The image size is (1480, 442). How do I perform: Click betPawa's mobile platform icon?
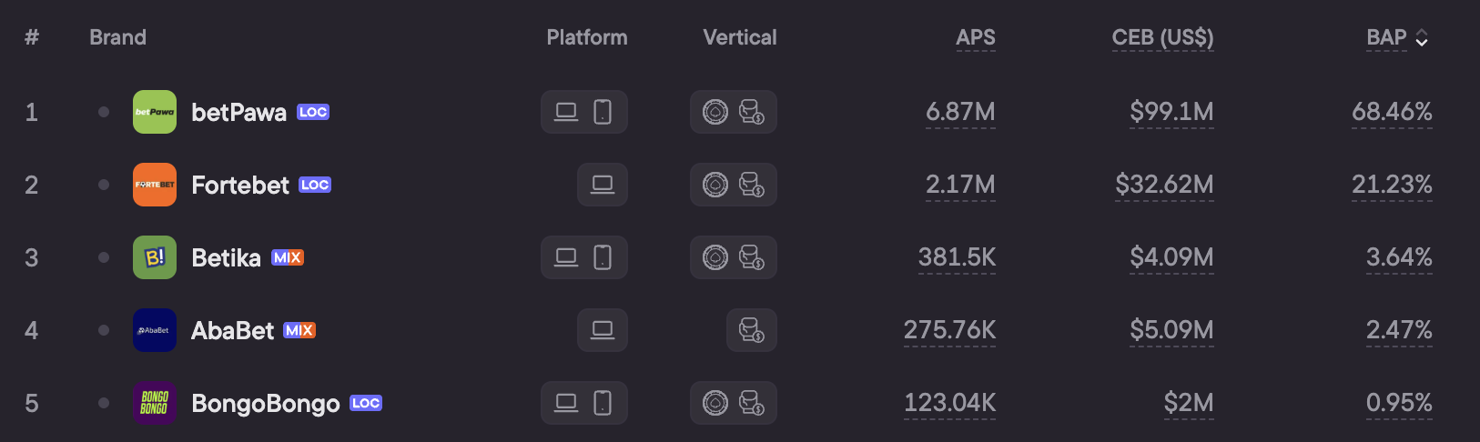603,112
